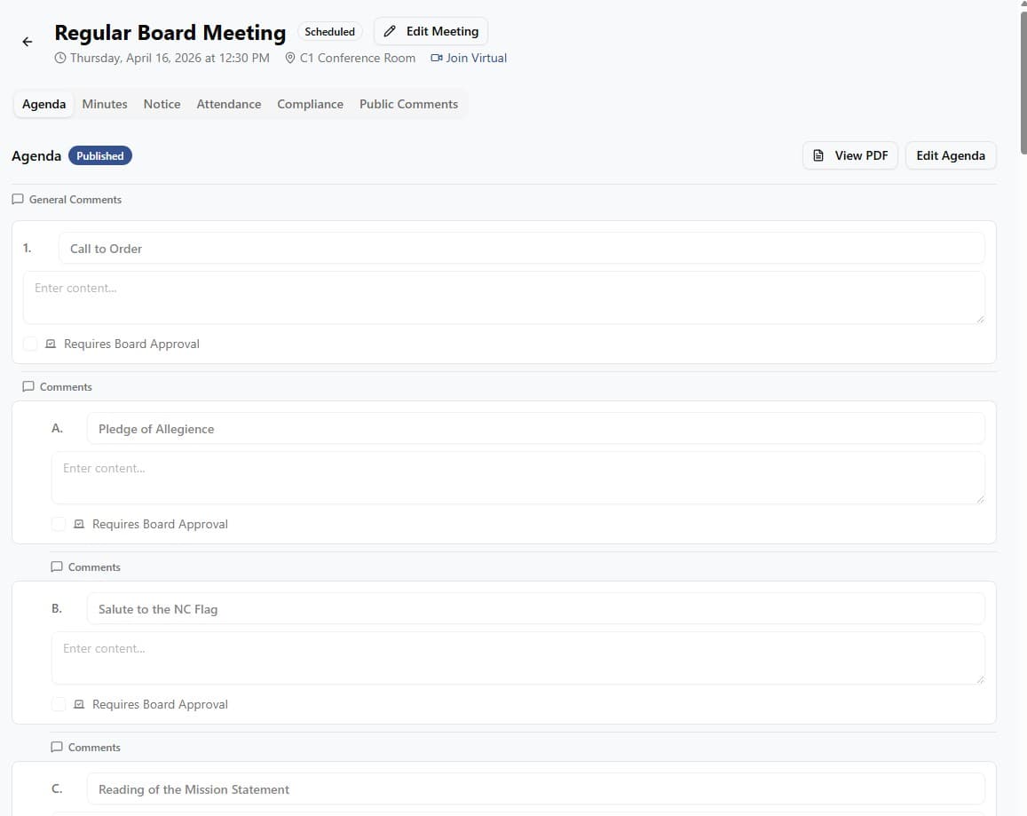1027x816 pixels.
Task: Go back using the left arrow icon
Action: [27, 42]
